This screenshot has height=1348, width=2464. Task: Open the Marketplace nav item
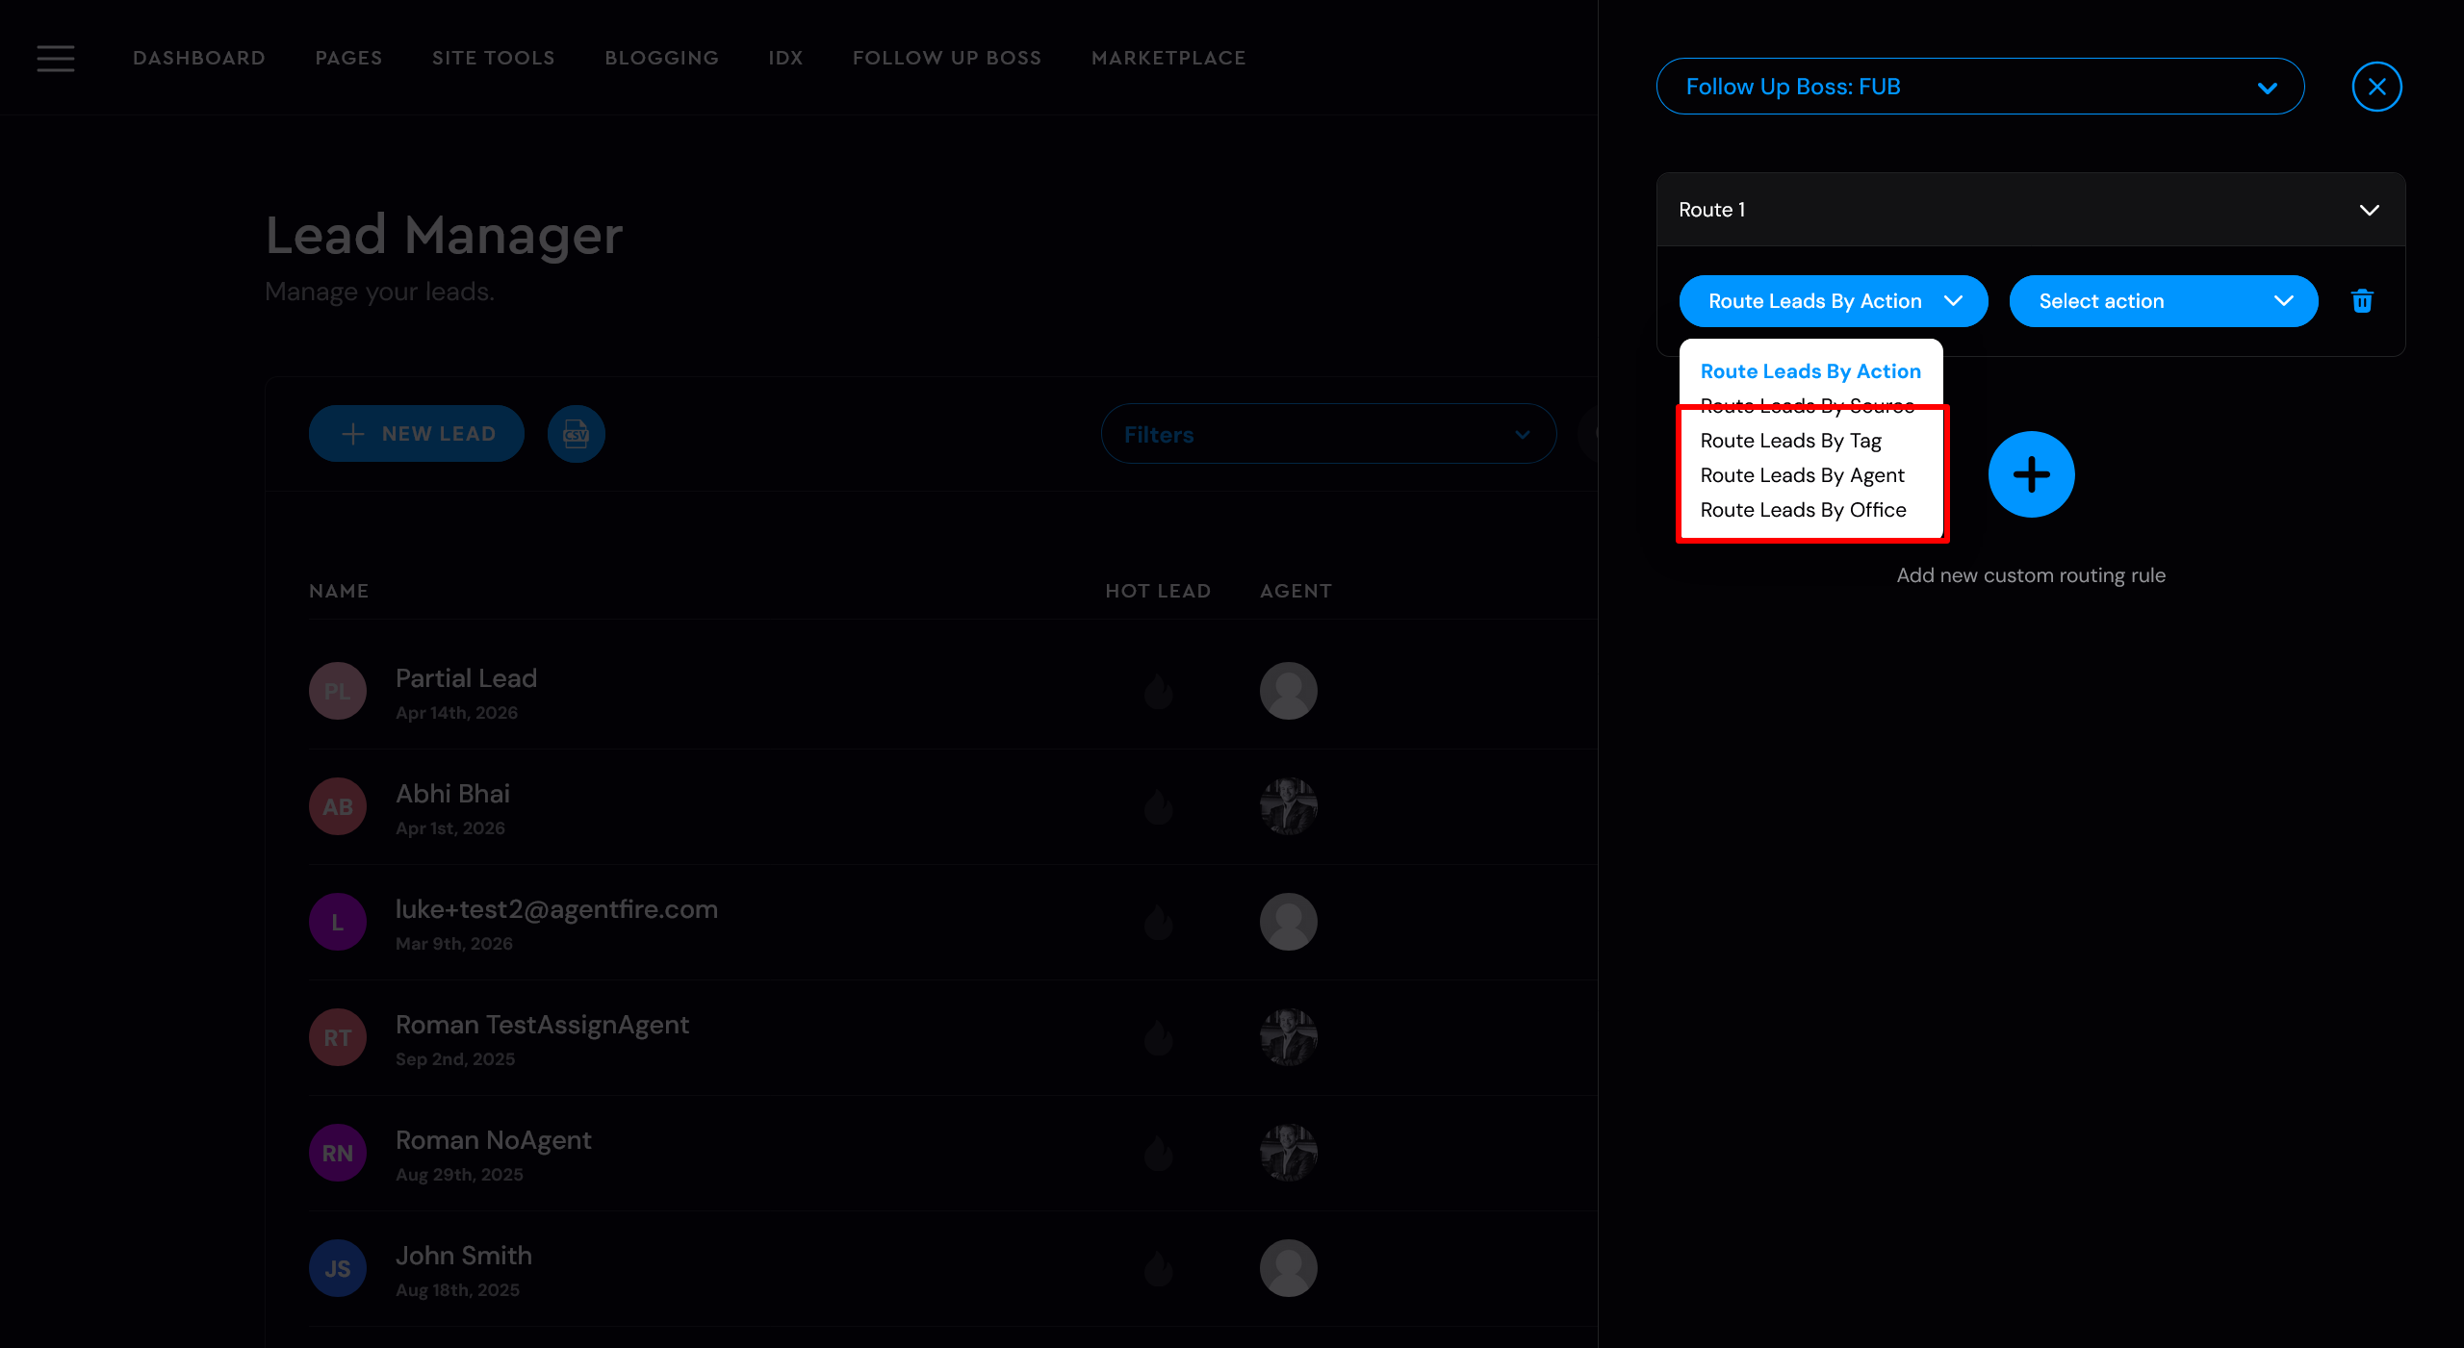coord(1168,58)
